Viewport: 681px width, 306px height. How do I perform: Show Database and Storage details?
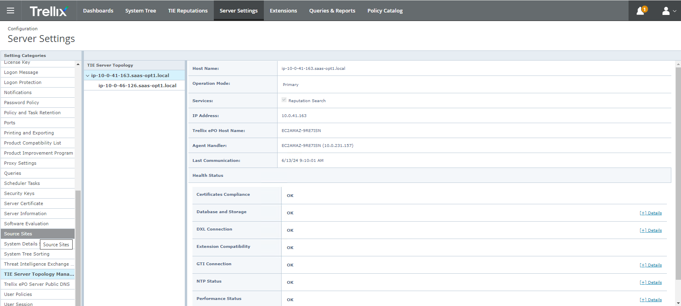tap(651, 213)
